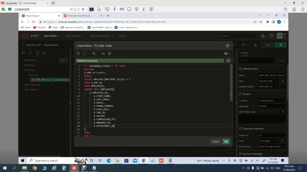Undo the last edit in Code Editor

78,54
